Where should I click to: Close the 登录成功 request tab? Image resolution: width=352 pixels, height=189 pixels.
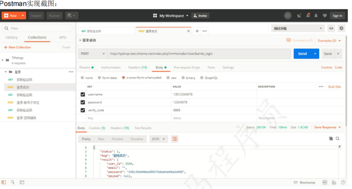click(189, 31)
